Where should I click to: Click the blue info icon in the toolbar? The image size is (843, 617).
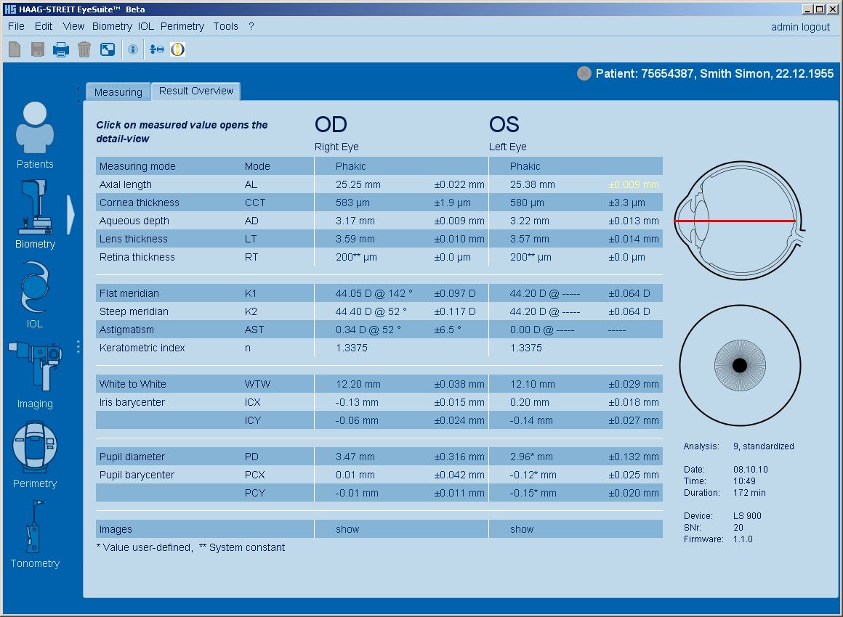pos(133,49)
